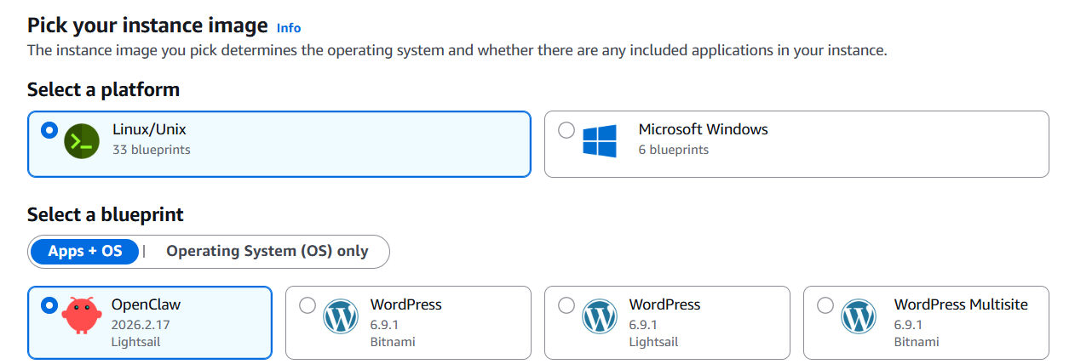The image size is (1075, 364).
Task: Click the "WordPress Multisite" card title
Action: 961,304
